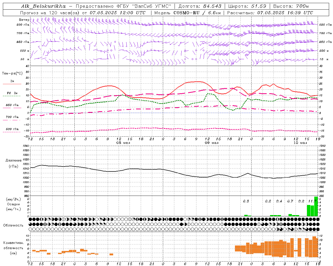Click the '08 мая' date label

tap(123, 143)
